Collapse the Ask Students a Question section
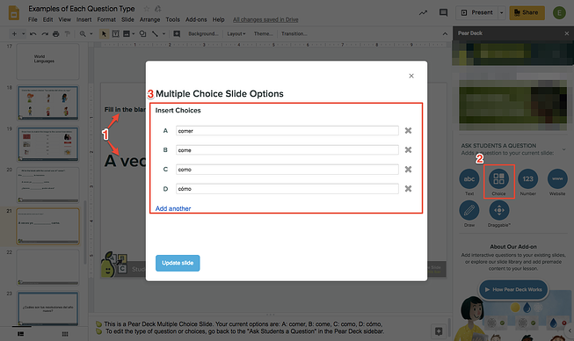This screenshot has width=574, height=341. click(x=563, y=149)
